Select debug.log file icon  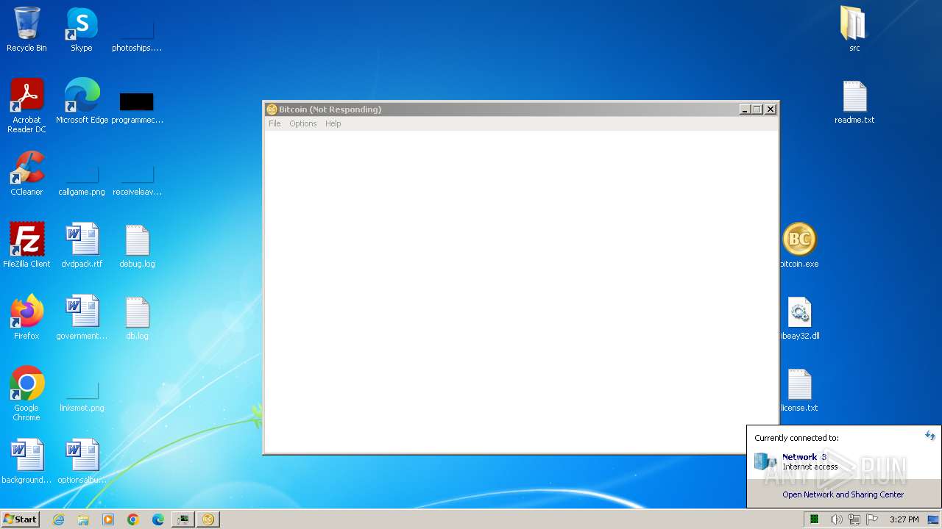click(137, 245)
